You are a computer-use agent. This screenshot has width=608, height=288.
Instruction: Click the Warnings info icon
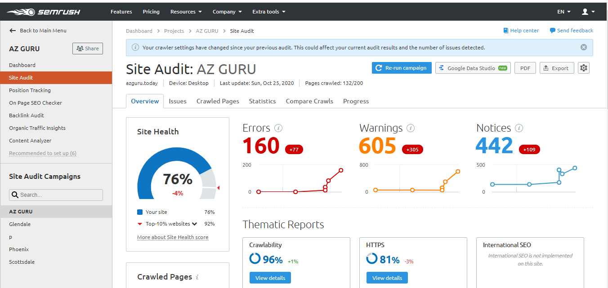(x=411, y=128)
